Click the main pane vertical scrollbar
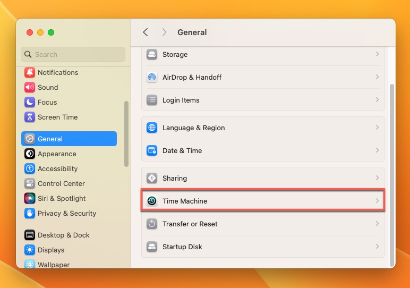410x288 pixels. click(392, 175)
